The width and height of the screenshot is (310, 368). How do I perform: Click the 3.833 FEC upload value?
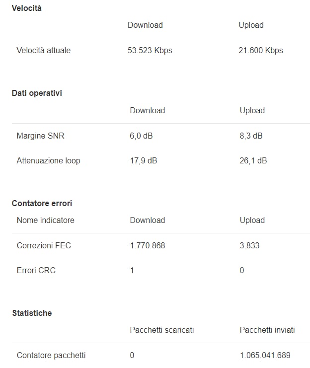249,245
